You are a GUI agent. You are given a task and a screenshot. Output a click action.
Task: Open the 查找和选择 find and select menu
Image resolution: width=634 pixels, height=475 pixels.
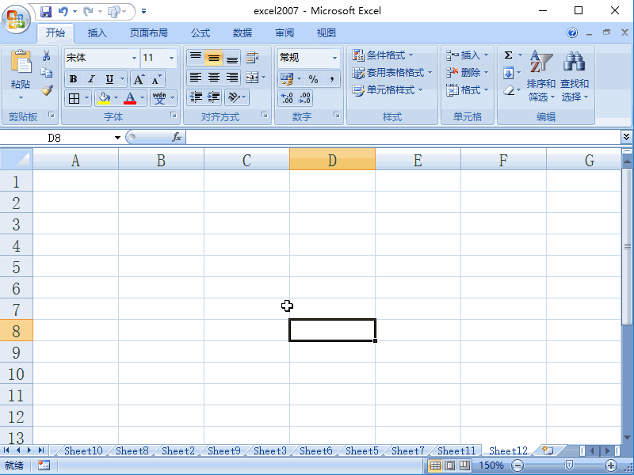574,76
